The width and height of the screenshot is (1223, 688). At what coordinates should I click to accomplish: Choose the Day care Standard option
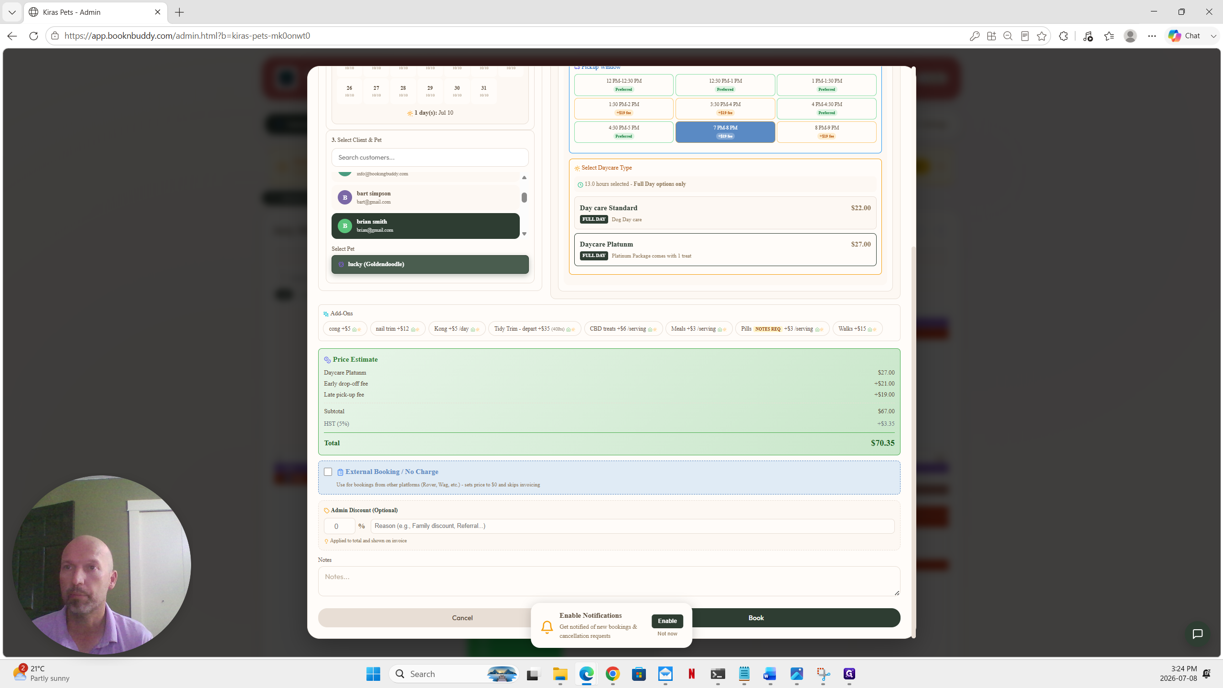725,213
